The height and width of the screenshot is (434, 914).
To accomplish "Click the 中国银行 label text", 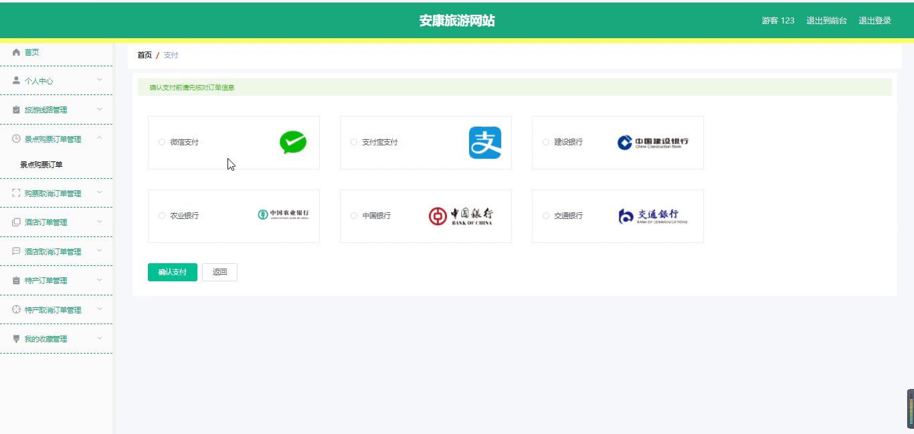I will [377, 216].
